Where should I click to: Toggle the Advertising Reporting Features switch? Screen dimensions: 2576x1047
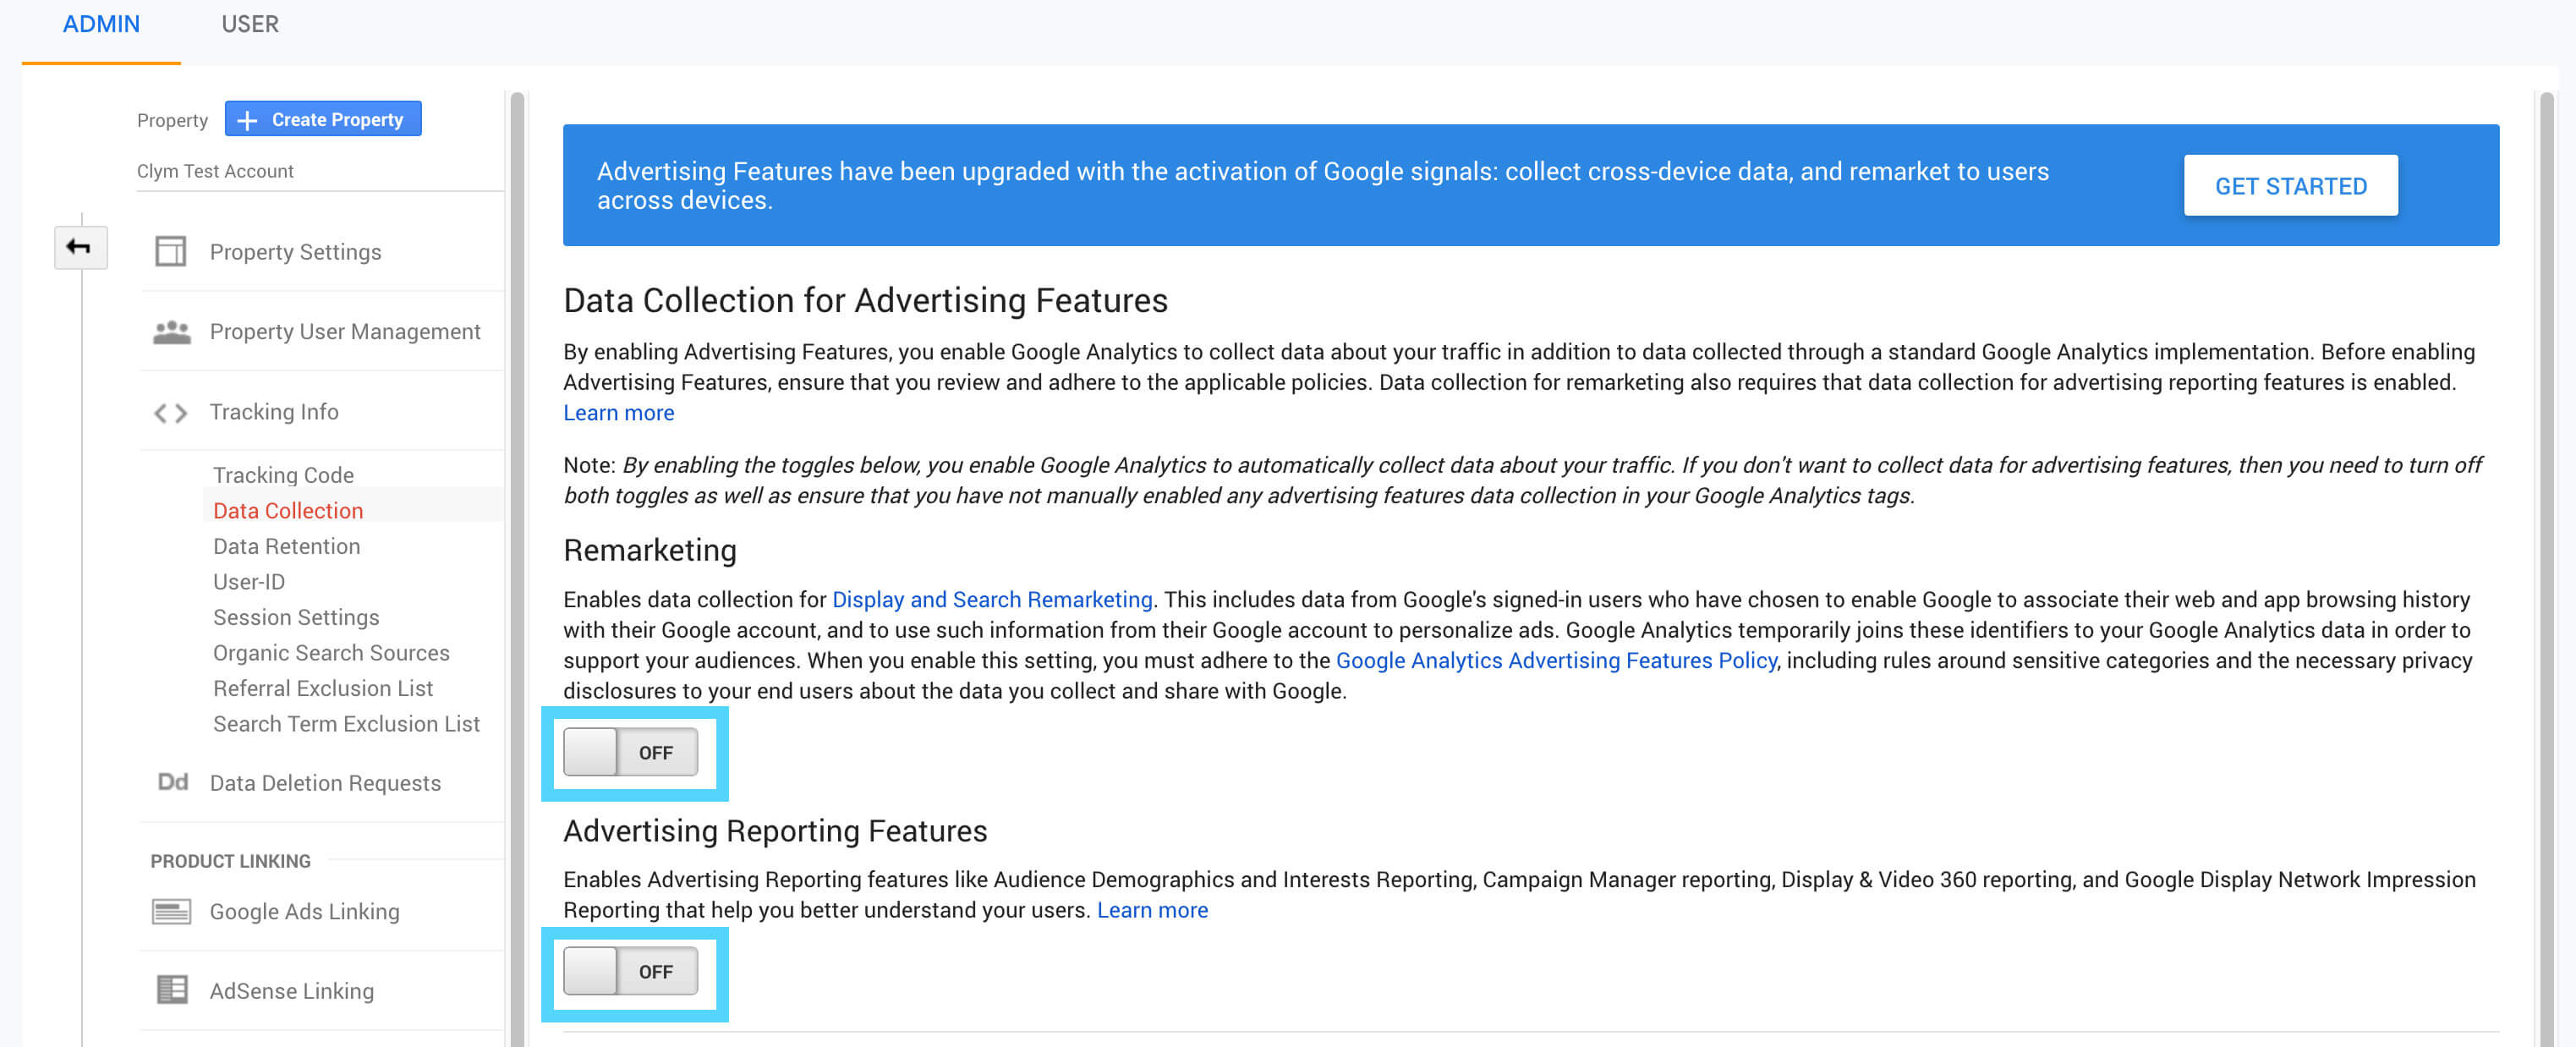point(631,971)
